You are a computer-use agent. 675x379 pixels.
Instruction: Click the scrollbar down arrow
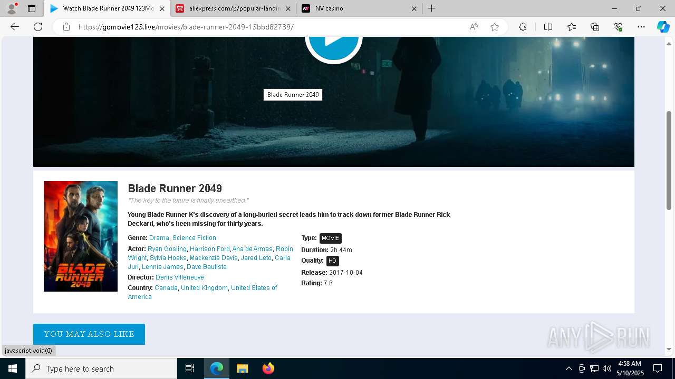click(x=669, y=349)
